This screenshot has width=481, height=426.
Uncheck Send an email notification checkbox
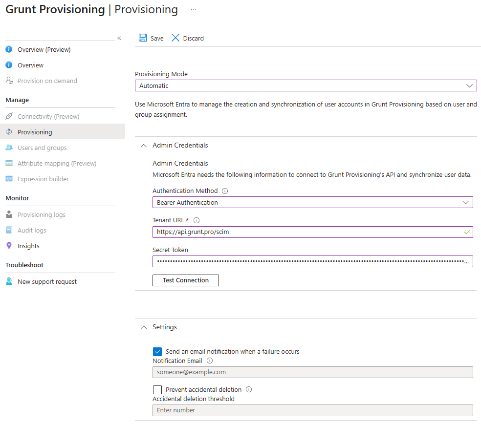(x=157, y=352)
